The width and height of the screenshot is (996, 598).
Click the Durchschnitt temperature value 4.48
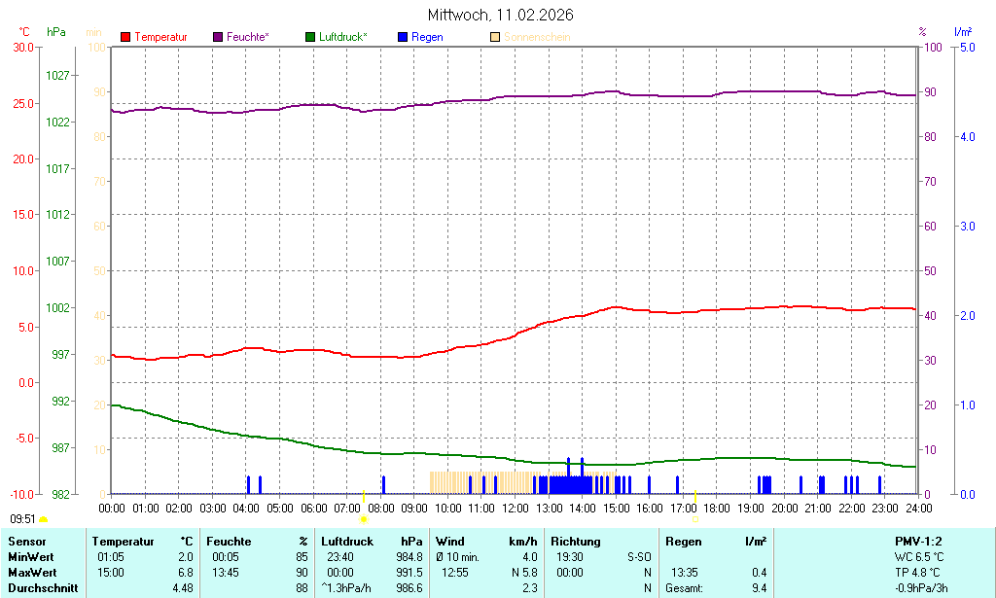[x=183, y=588]
